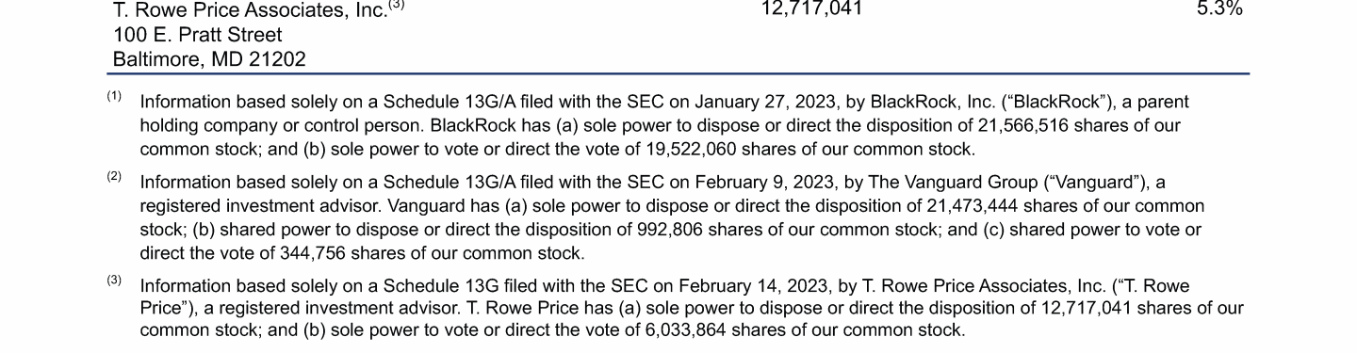Click the Baltimore, MD 21202 address line
This screenshot has height=353, width=1357.
point(209,59)
